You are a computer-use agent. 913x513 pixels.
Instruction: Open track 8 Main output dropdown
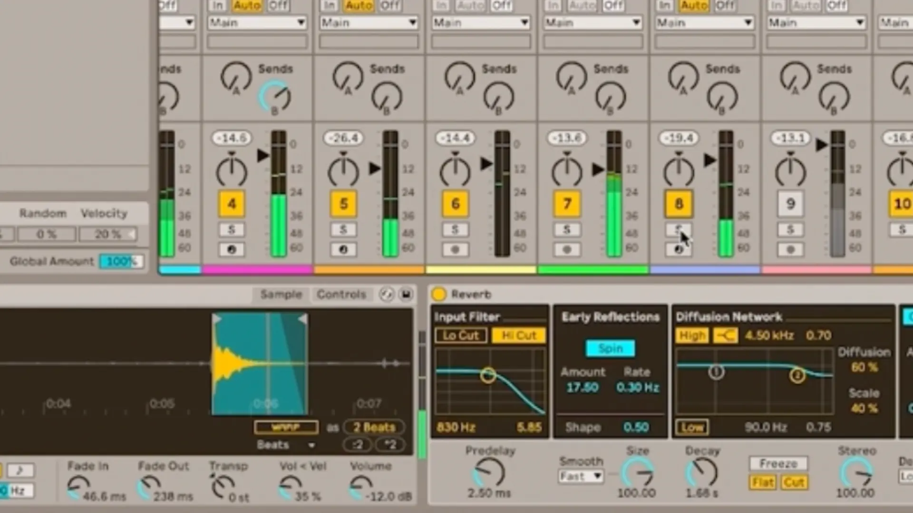pyautogui.click(x=704, y=22)
